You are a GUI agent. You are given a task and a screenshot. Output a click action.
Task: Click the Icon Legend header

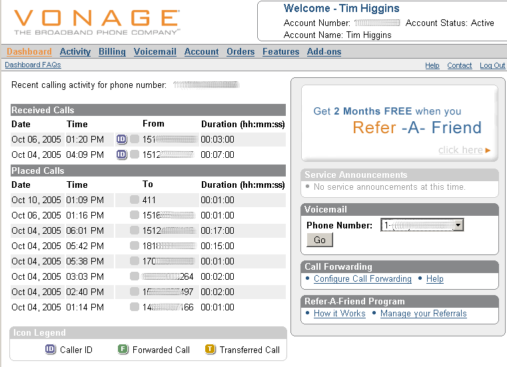[148, 332]
